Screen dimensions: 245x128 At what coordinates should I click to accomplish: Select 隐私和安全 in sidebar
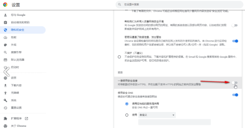[23, 30]
